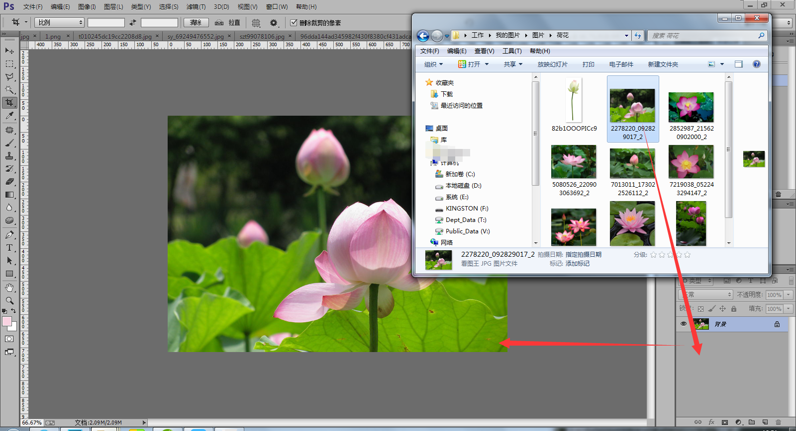Switch to the sy_69249476552.jpg tab
Viewport: 796px width, 431px height.
coord(195,36)
